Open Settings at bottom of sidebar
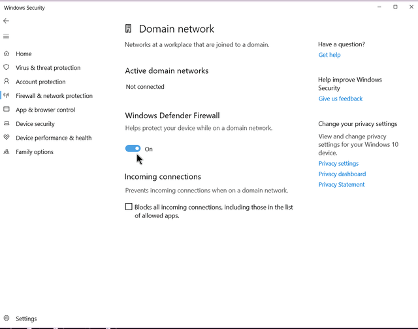Screen dimensions: 418x329 [x=26, y=319]
